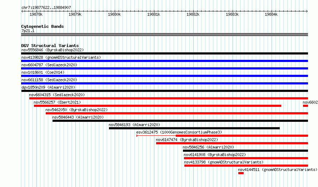
Task: Click the red bar of nsv6604315
Action: pos(169,98)
